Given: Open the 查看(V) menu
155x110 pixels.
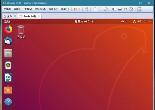Looking at the screenshot, I should pos(28,9).
